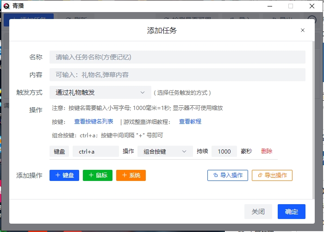Image resolution: width=324 pixels, height=232 pixels.
Task: Click the 1000 duration input field
Action: click(x=224, y=151)
